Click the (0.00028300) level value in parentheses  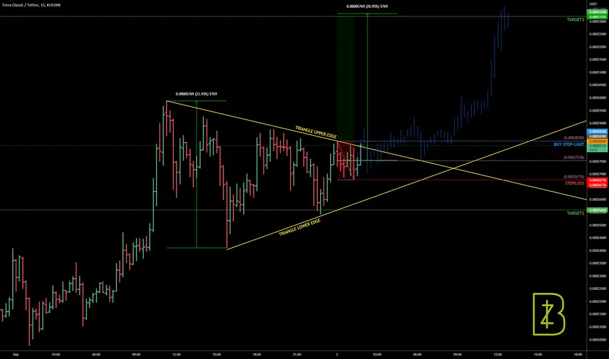tap(574, 138)
